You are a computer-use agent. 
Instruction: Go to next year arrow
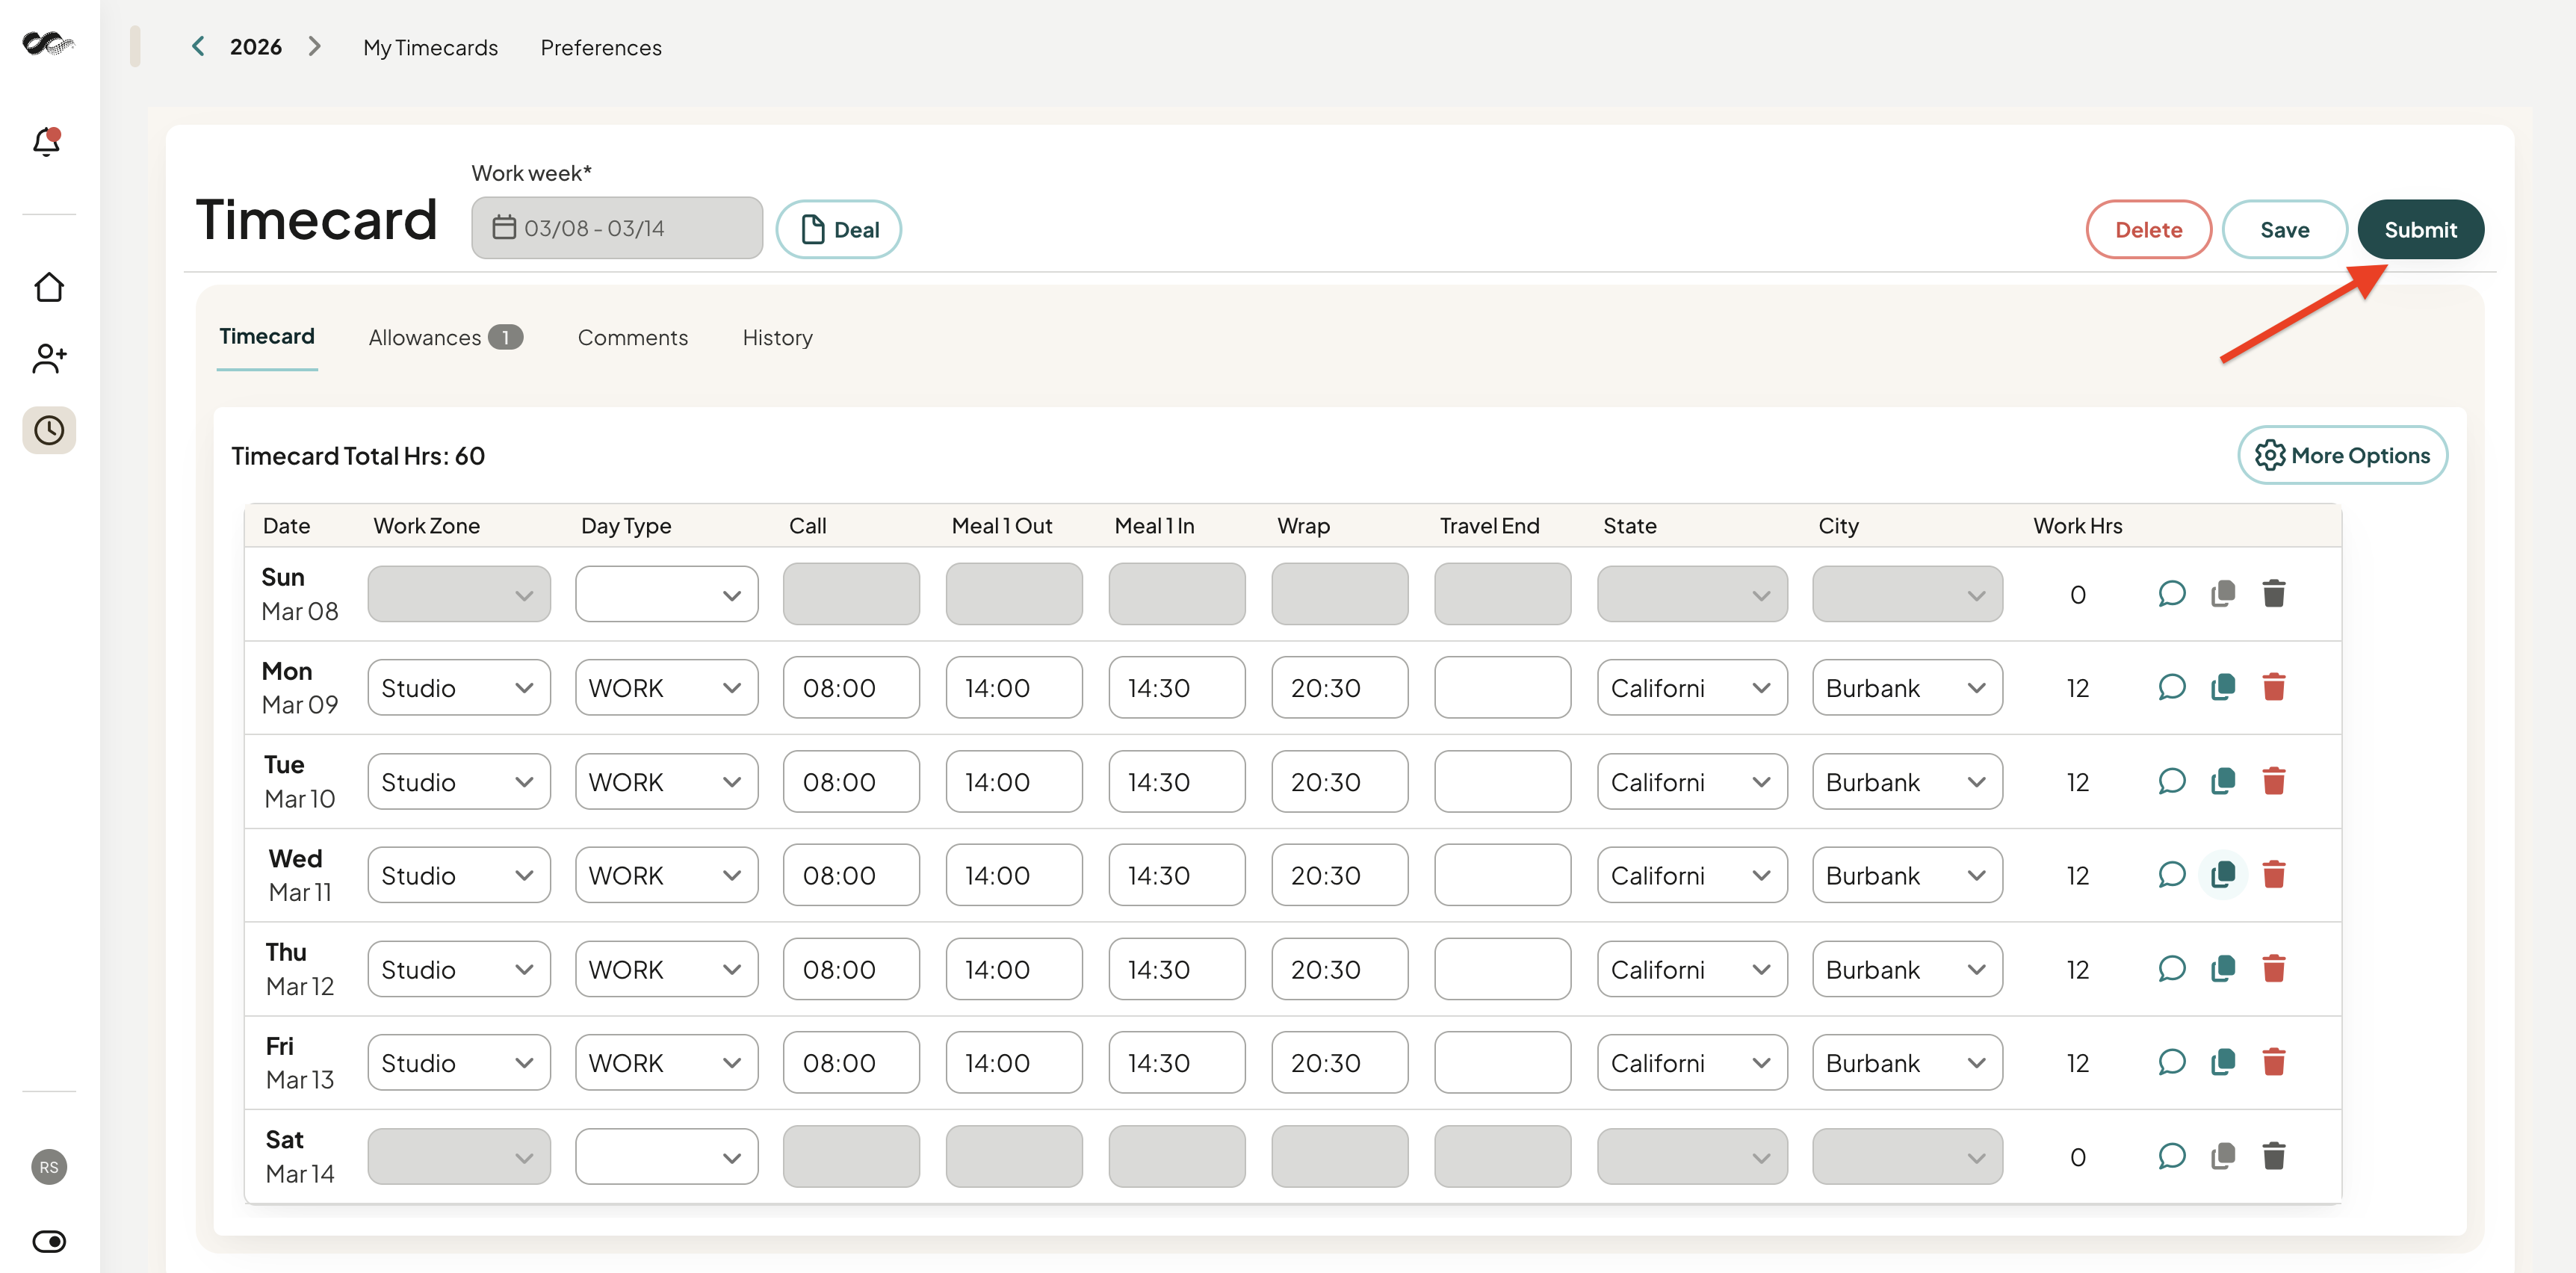pyautogui.click(x=314, y=46)
